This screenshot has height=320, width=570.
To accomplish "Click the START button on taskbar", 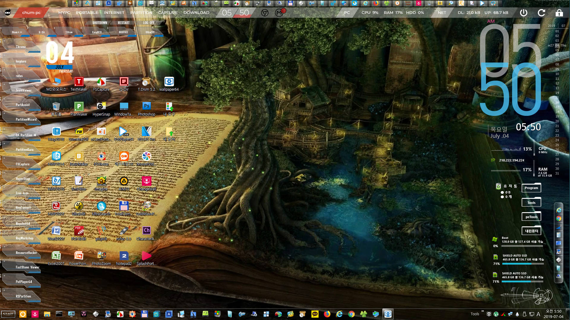I will click(x=8, y=314).
